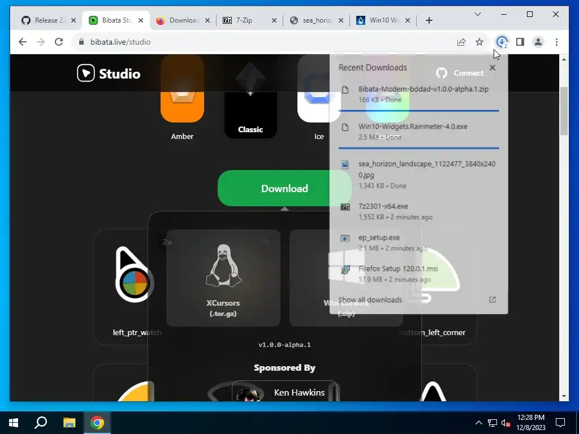579x434 pixels.
Task: Bookmark this page with star icon
Action: (x=479, y=42)
